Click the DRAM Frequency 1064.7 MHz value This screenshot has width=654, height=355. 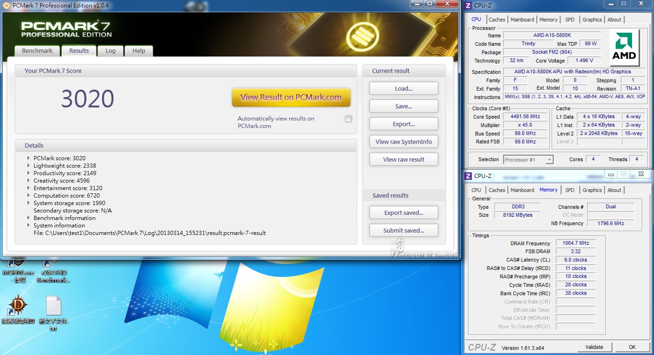pyautogui.click(x=575, y=243)
